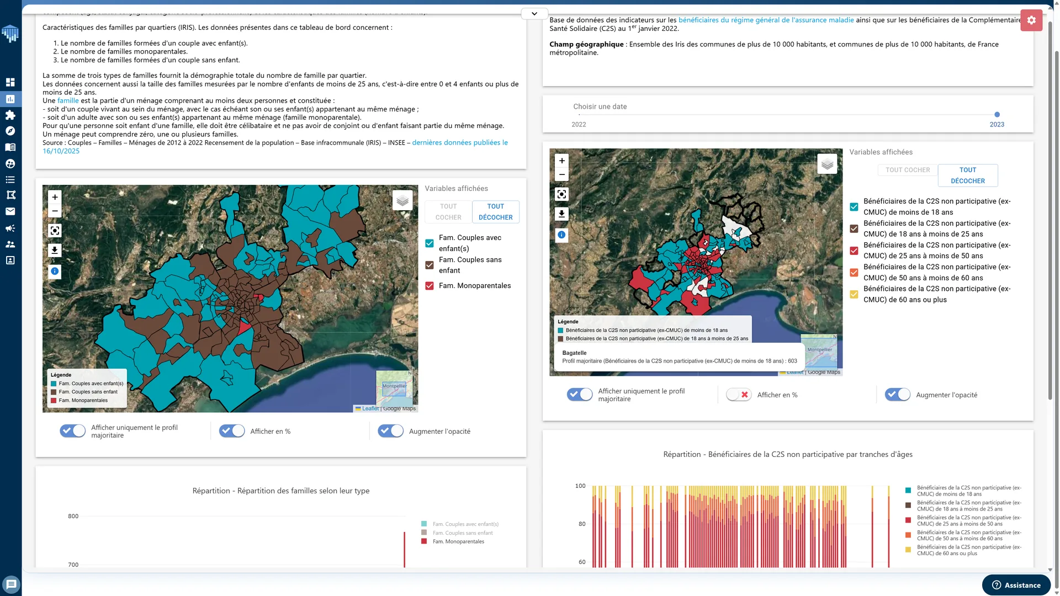Open 'bénéficiaires du régime général' link

click(x=766, y=20)
